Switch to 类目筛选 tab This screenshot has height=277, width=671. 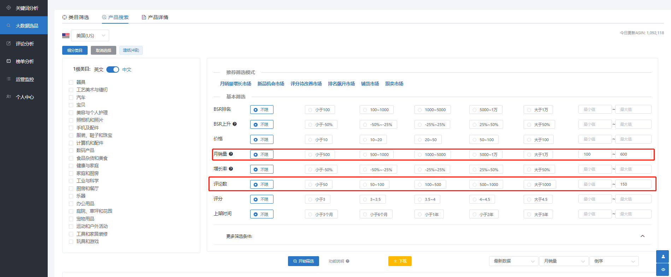click(76, 17)
